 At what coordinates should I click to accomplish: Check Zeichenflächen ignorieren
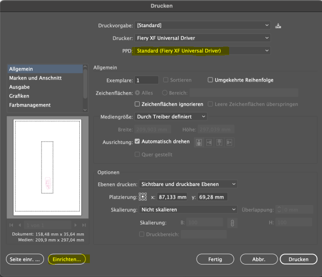137,104
